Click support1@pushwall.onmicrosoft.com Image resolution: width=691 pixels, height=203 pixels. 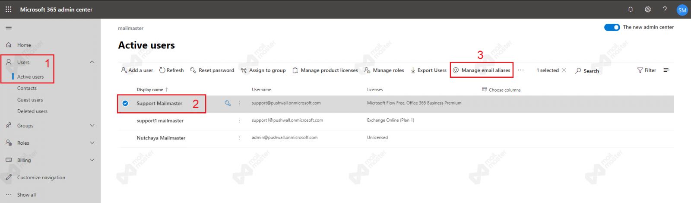[287, 120]
